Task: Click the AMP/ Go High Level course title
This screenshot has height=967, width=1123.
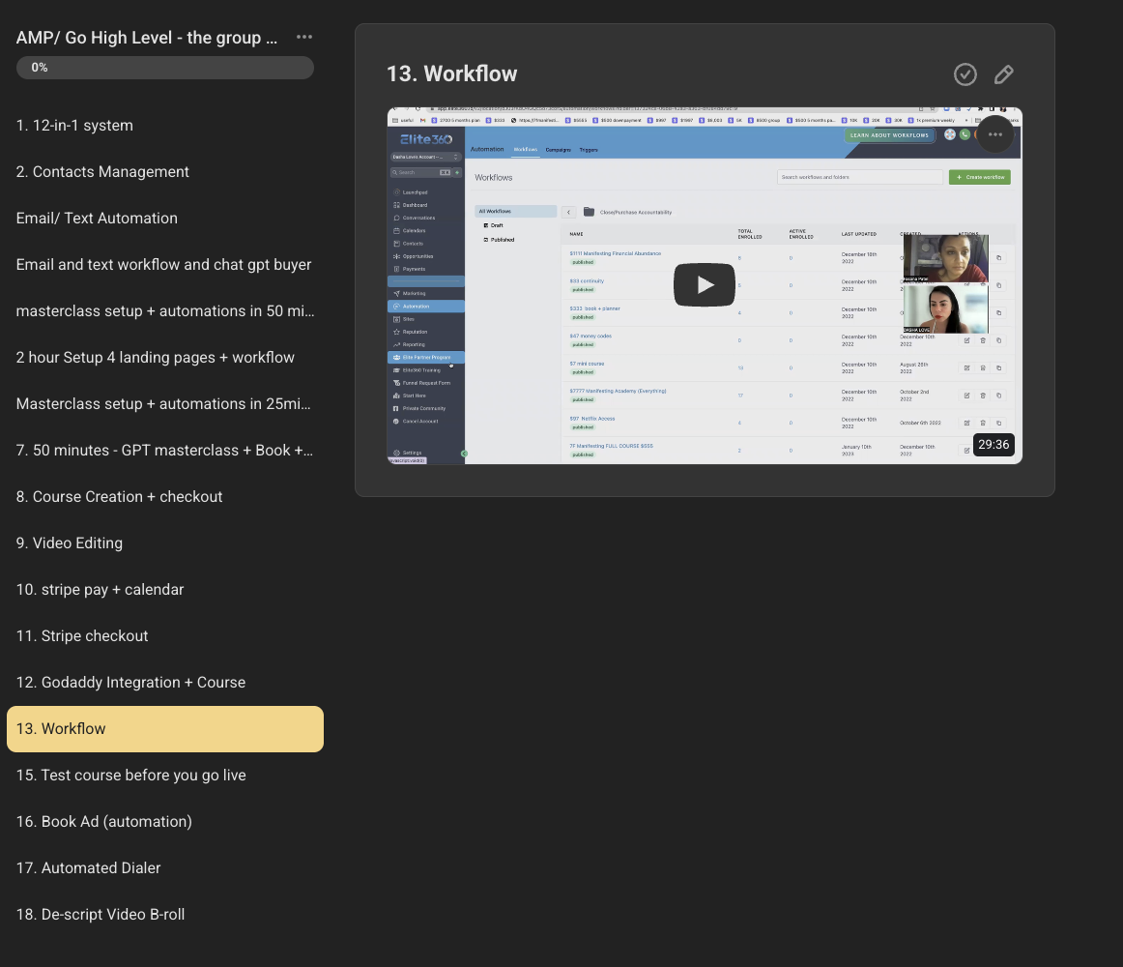Action: [x=147, y=38]
